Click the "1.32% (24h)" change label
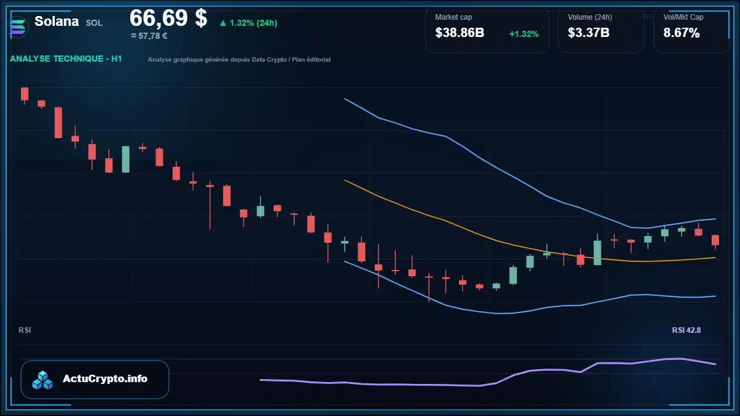740x416 pixels. (253, 23)
